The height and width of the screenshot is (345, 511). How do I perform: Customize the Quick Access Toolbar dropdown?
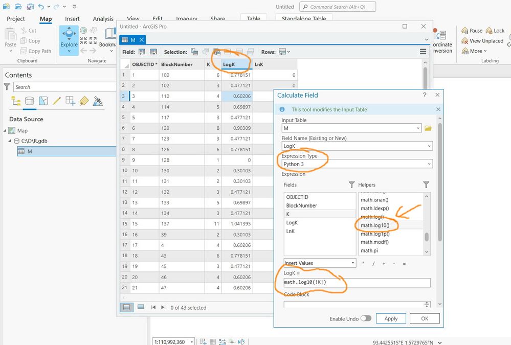[74, 7]
